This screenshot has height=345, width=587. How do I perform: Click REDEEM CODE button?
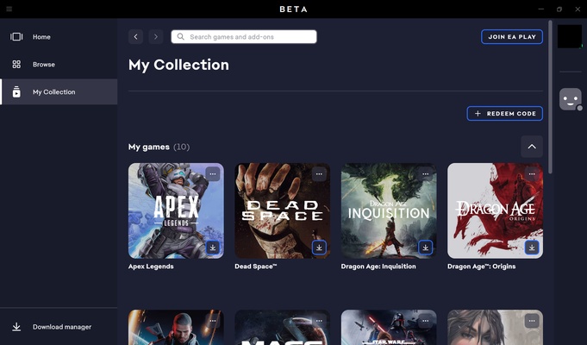click(504, 114)
